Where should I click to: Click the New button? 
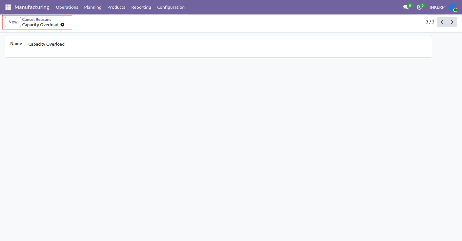click(x=13, y=22)
